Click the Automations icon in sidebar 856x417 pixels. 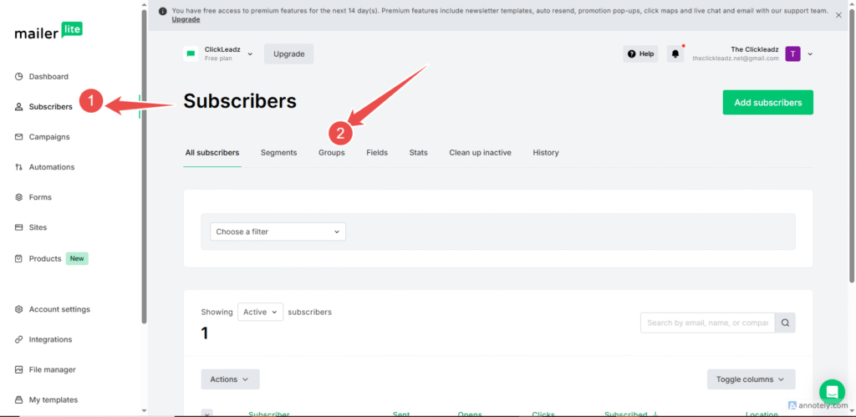point(19,167)
